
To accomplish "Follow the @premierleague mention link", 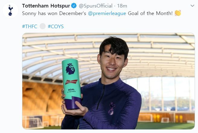I will click(x=107, y=13).
